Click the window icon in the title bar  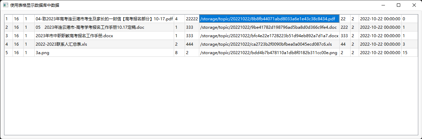coord(5,5)
